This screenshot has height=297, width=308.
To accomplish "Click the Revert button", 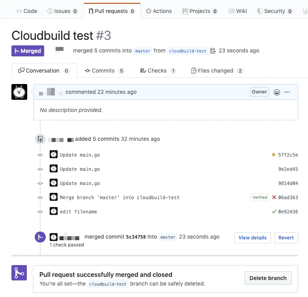I will (x=286, y=238).
